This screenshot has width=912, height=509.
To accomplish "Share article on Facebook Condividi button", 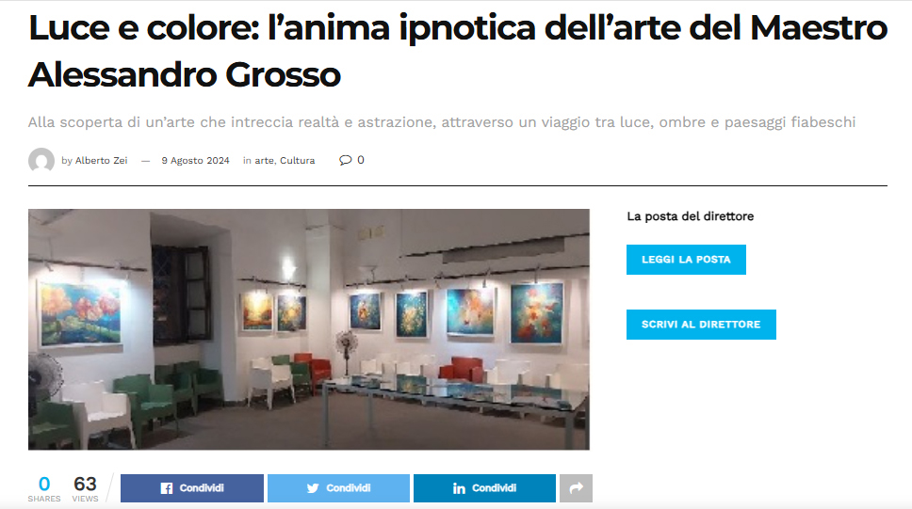I will tap(192, 488).
